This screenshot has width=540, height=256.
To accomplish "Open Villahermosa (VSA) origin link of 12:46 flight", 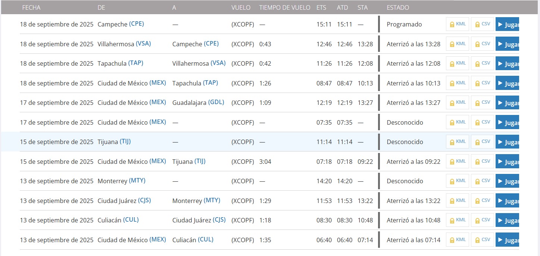I will pyautogui.click(x=143, y=44).
